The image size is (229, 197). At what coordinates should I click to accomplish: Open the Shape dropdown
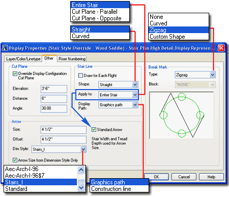(135, 85)
